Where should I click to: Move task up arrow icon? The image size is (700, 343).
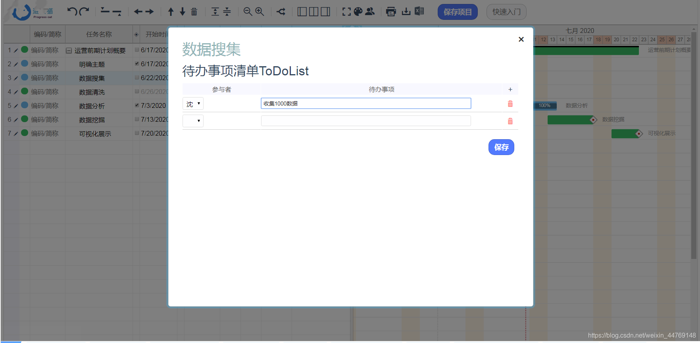[171, 11]
